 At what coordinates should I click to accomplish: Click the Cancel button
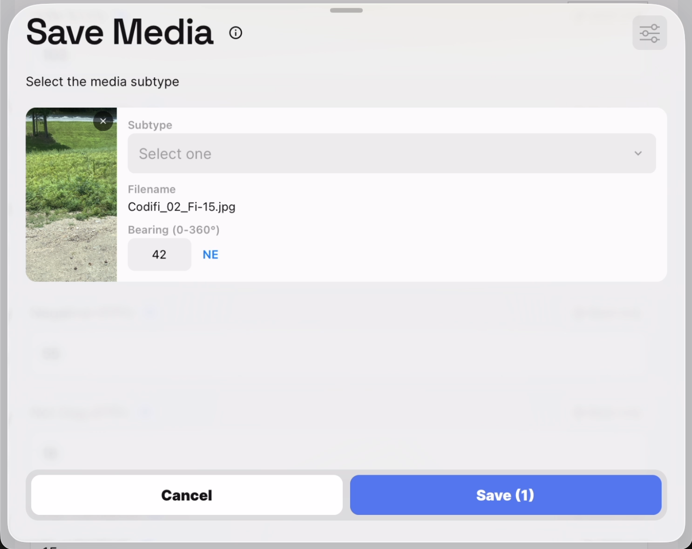pyautogui.click(x=187, y=495)
